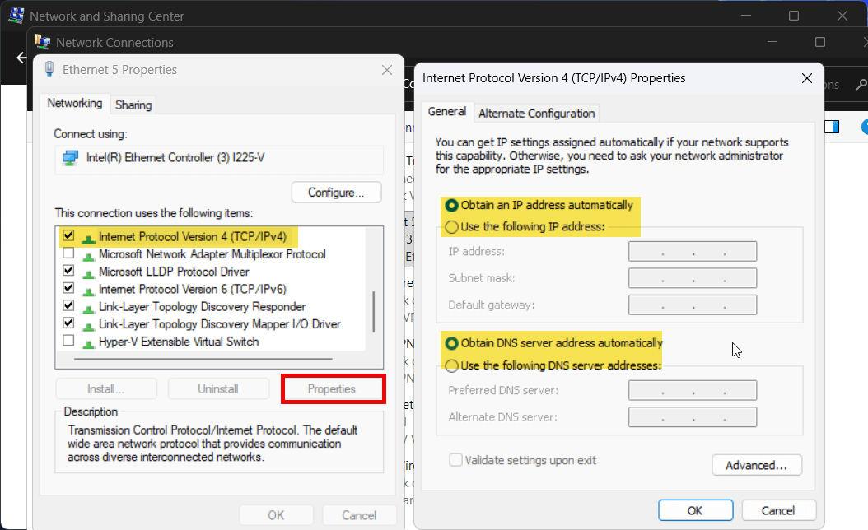The width and height of the screenshot is (868, 530).
Task: Open the Alternate Configuration tab
Action: click(536, 113)
